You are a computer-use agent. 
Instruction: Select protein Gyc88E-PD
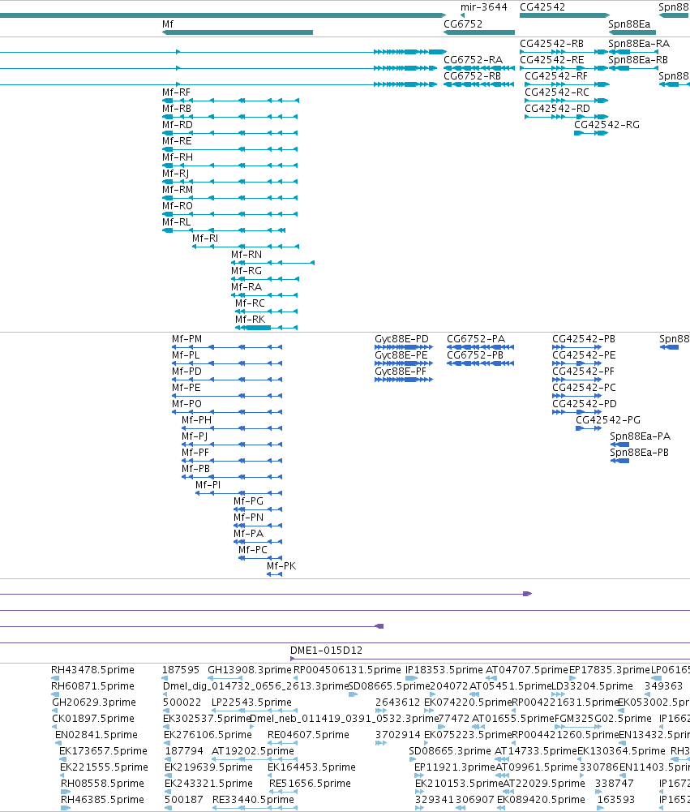point(404,347)
